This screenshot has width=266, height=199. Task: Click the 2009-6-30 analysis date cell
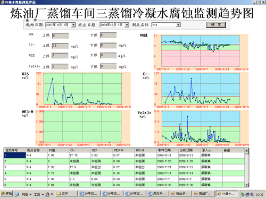189,185
